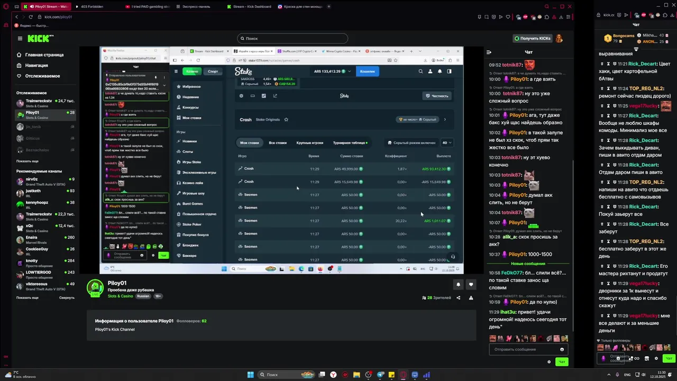Open the tab search magnifier in title bar
Image resolution: width=677 pixels, height=381 pixels.
coord(547,6)
